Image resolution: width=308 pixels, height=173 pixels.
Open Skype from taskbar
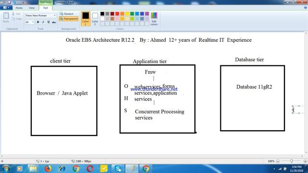coord(118,169)
